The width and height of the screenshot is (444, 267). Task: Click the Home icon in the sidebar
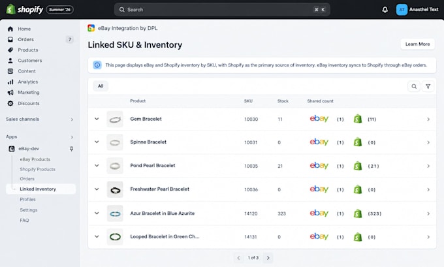10,29
